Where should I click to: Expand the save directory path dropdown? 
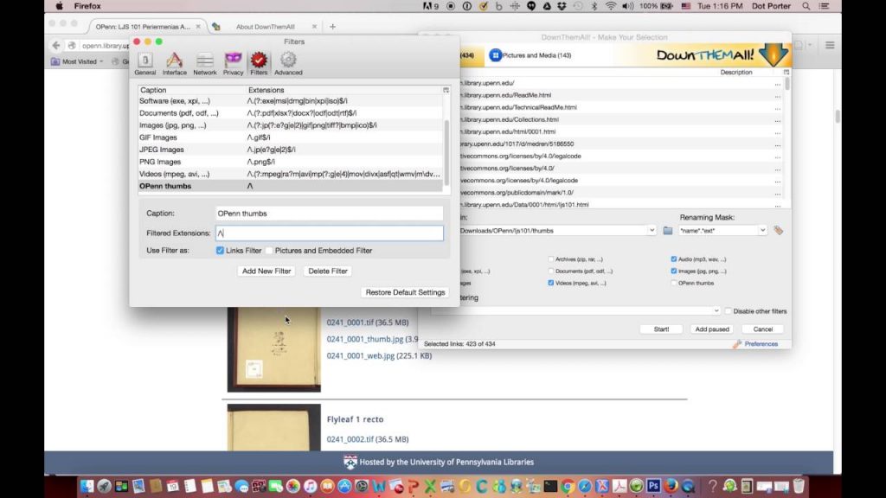652,230
